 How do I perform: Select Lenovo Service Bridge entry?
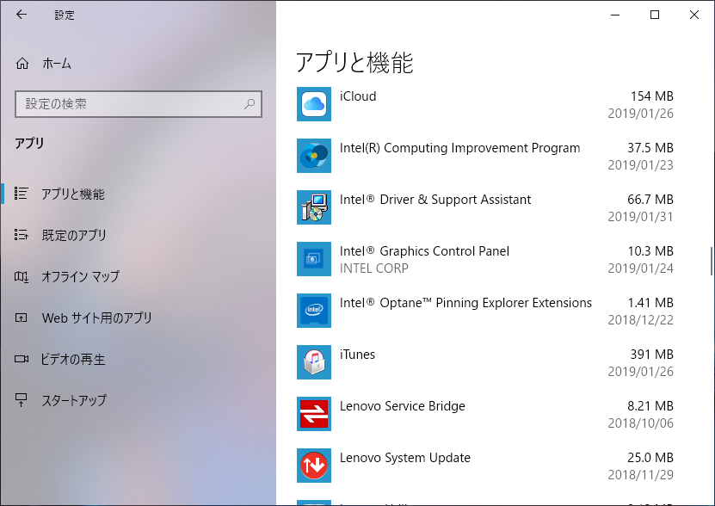[402, 406]
